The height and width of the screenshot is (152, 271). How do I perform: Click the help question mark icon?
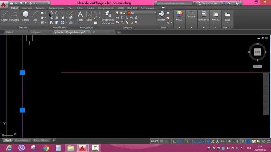pos(238,3)
